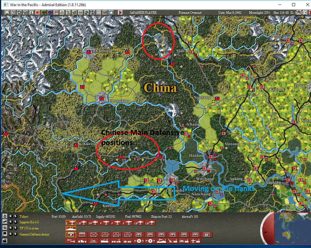Go to next base with Tokyo right arrow
The height and width of the screenshot is (248, 311).
coord(16,216)
